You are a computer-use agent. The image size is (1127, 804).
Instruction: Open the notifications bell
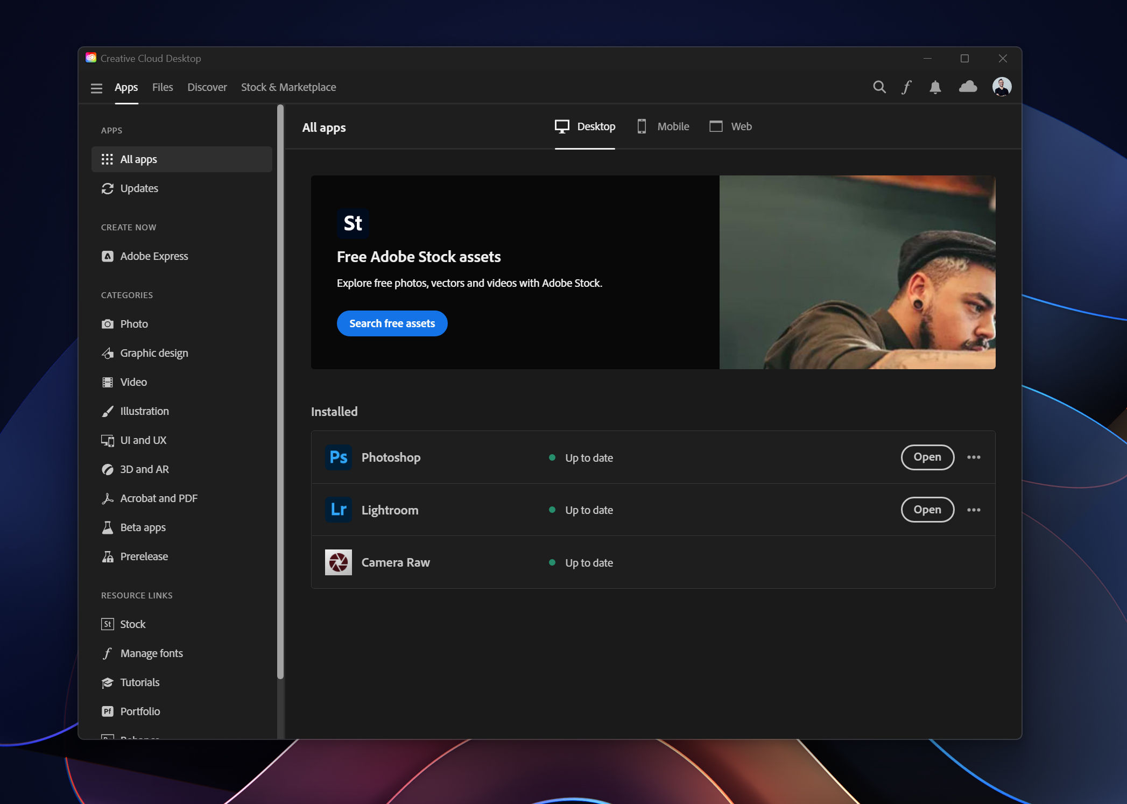(935, 87)
